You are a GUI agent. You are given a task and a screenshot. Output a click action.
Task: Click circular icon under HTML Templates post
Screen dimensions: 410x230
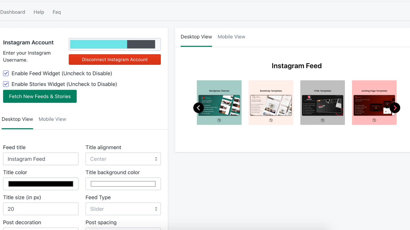pos(323,120)
